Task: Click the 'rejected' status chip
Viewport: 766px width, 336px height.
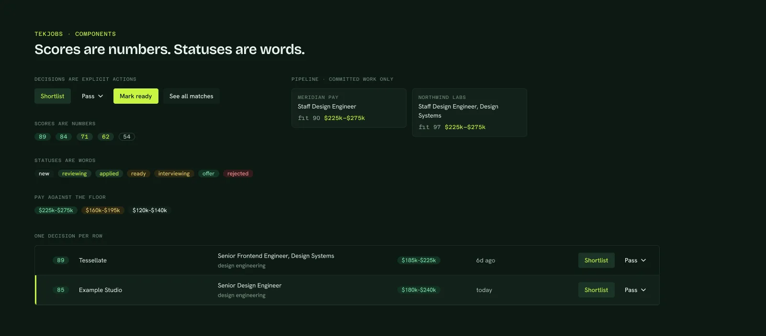Action: (238, 173)
